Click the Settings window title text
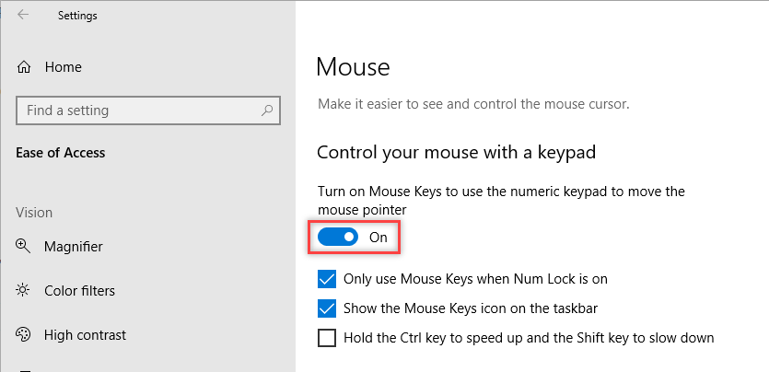The image size is (769, 372). (x=77, y=16)
